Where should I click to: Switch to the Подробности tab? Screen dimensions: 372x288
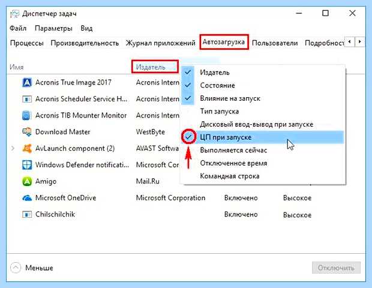[325, 43]
